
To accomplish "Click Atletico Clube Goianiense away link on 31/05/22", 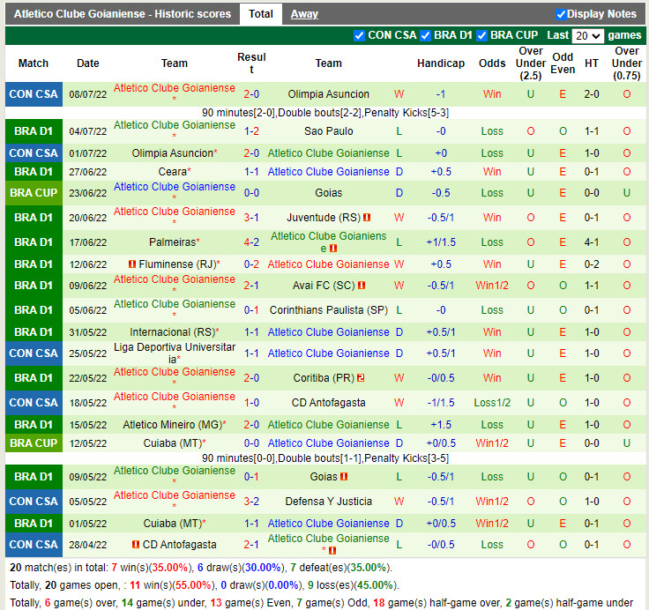I will (x=329, y=332).
